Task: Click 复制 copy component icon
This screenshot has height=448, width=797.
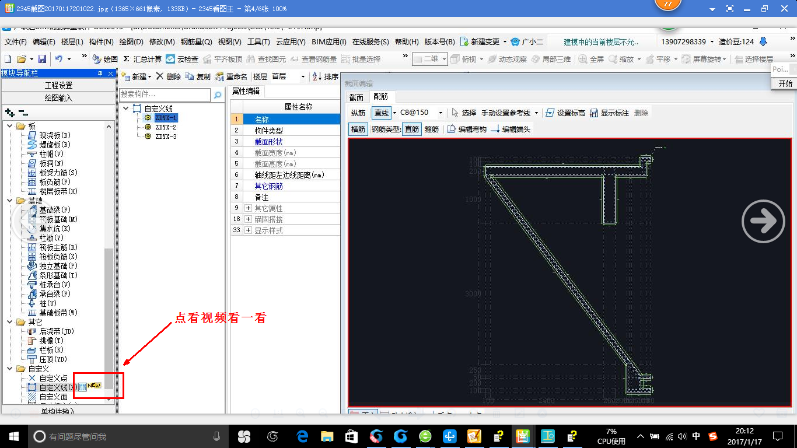Action: click(198, 76)
